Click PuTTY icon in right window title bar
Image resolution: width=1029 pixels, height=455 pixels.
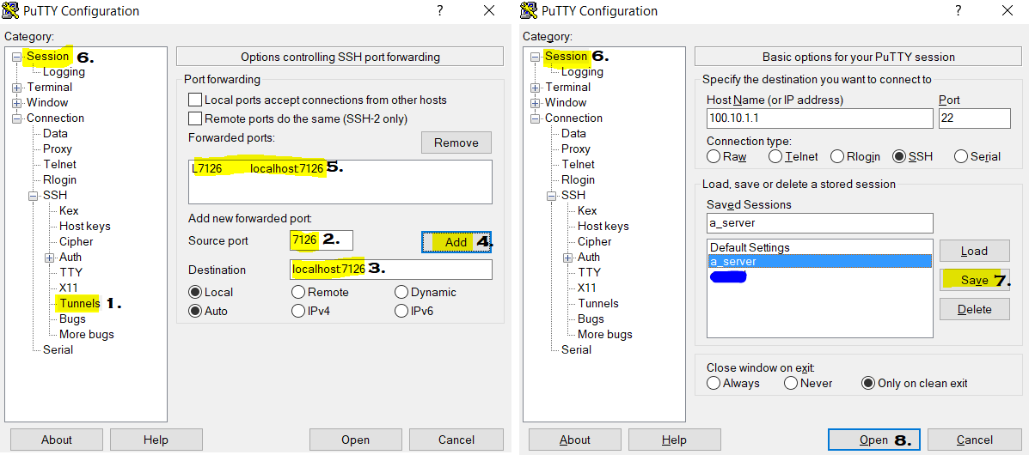(x=529, y=10)
